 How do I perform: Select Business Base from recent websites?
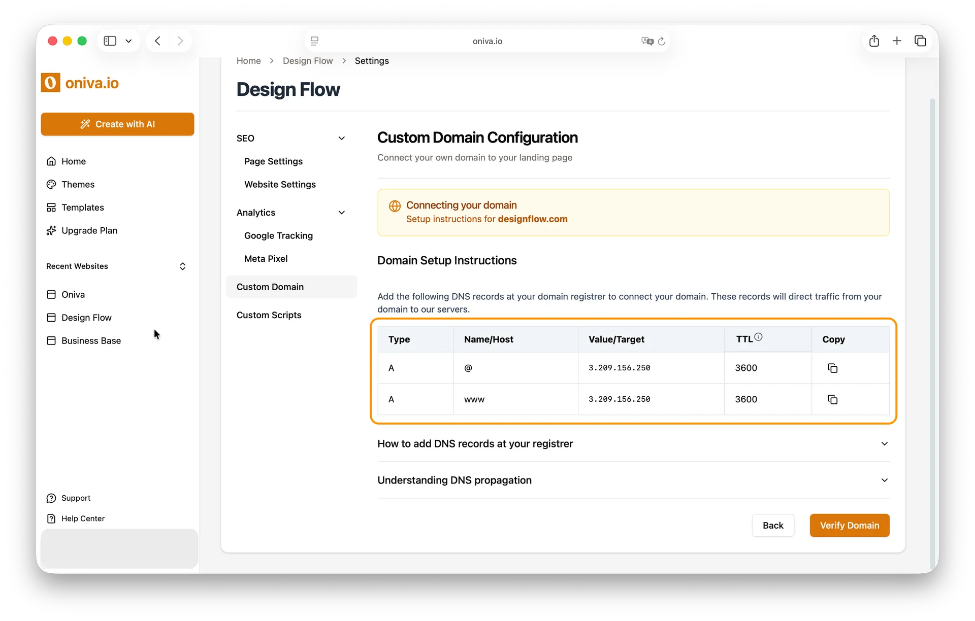[x=91, y=340]
